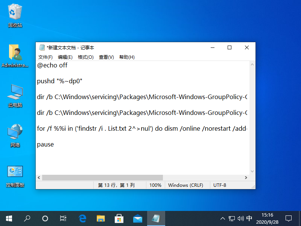Open 此电脑 desktop icon
Image resolution: width=301 pixels, height=226 pixels.
pos(15,95)
